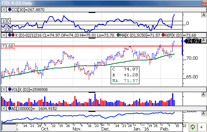Click the REF[K (D)]=73.68 readout
The image size is (207, 132).
(x=180, y=35)
